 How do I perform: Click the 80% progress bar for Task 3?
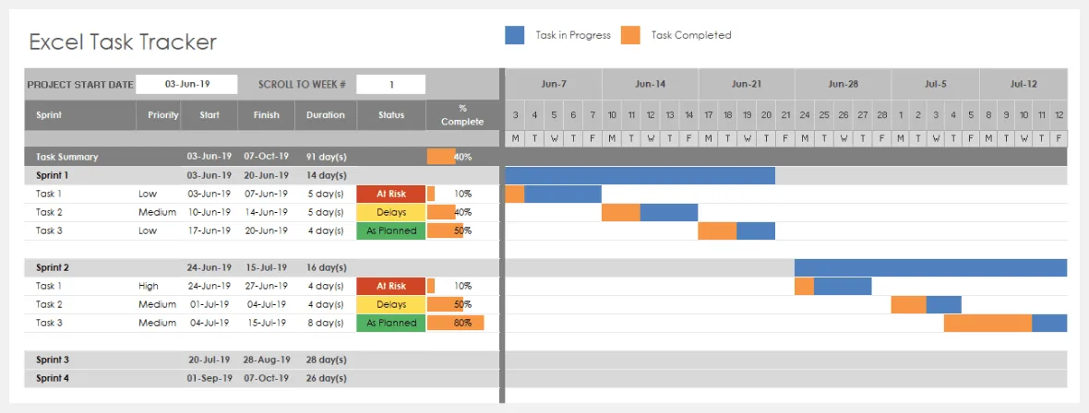(x=455, y=323)
